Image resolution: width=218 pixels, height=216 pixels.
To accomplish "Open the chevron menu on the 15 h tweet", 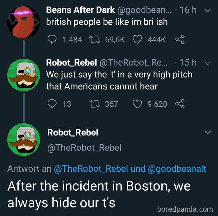I will pyautogui.click(x=207, y=63).
